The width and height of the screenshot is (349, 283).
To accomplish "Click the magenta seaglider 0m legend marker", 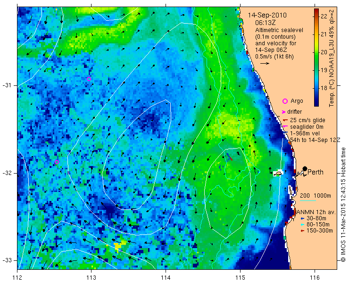I will (x=285, y=127).
